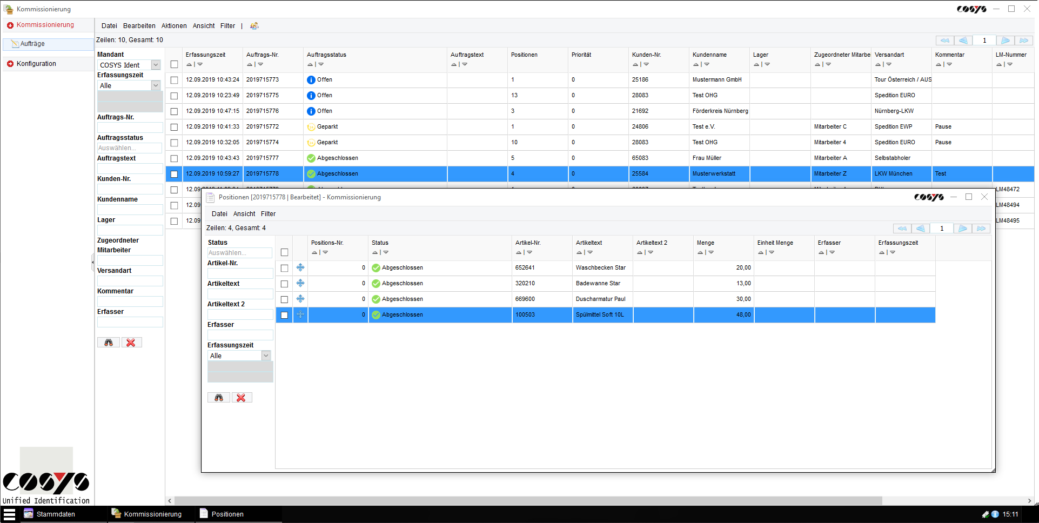The height and width of the screenshot is (523, 1039).
Task: Click the red X clear-filter icon
Action: pyautogui.click(x=131, y=342)
